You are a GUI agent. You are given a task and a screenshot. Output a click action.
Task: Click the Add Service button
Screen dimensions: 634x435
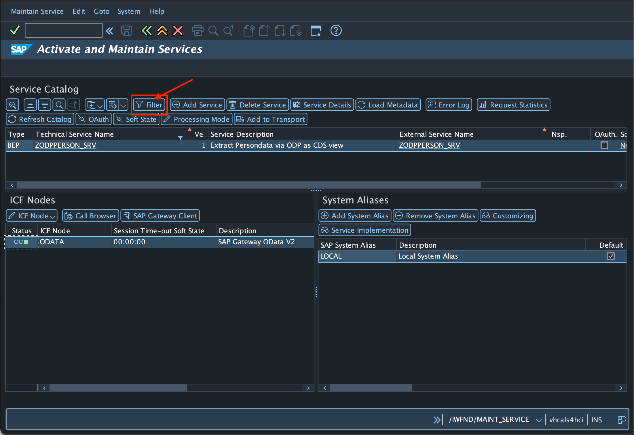pyautogui.click(x=198, y=105)
